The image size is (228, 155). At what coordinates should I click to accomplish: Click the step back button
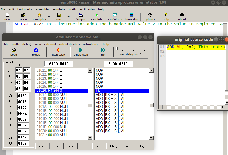point(58,52)
